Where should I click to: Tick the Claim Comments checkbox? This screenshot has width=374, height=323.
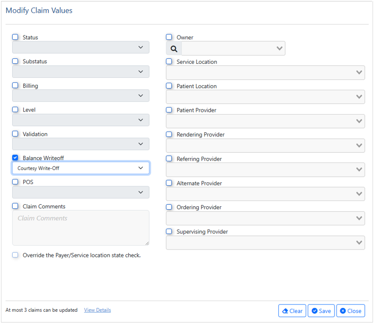[x=15, y=206]
